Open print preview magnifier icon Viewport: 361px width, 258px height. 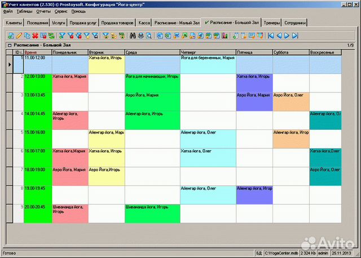[x=148, y=36]
